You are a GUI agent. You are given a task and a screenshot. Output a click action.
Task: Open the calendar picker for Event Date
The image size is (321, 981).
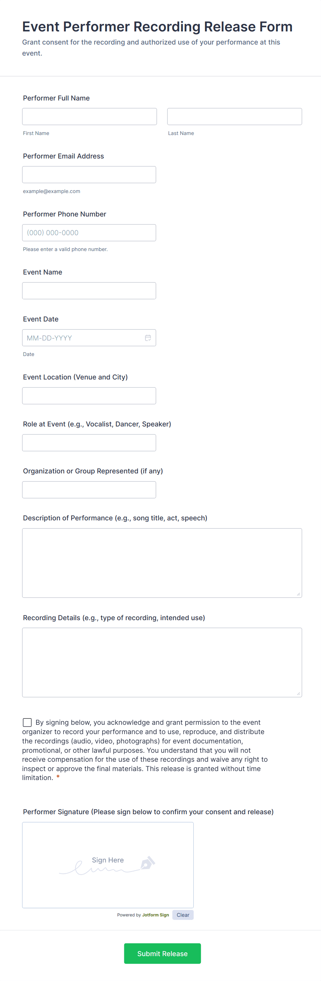click(x=148, y=338)
